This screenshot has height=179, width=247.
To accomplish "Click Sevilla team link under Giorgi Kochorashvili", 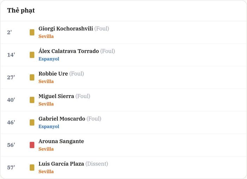I will pos(46,37).
